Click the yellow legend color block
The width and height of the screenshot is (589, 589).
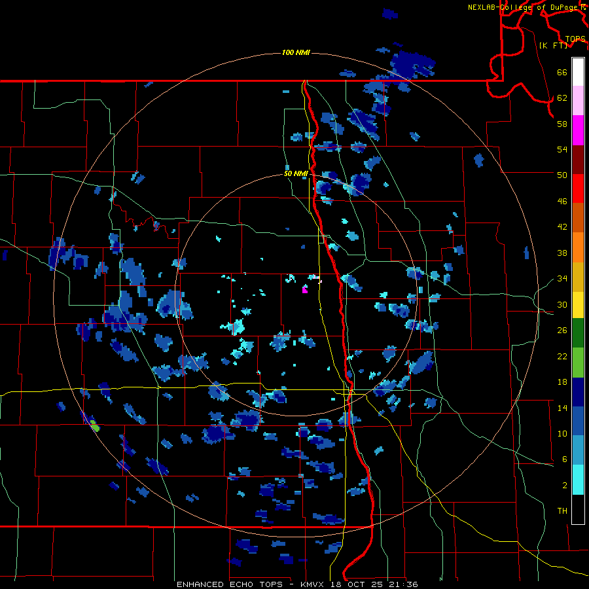tap(578, 304)
